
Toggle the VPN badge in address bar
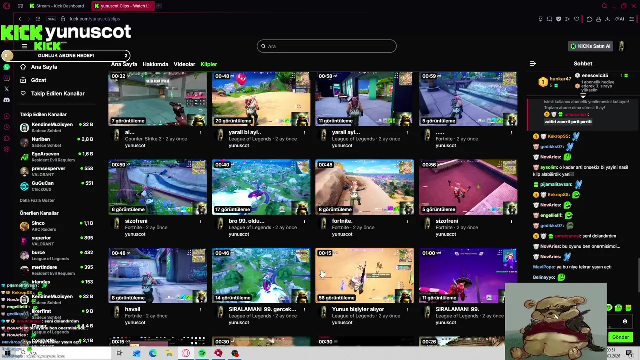(51, 19)
